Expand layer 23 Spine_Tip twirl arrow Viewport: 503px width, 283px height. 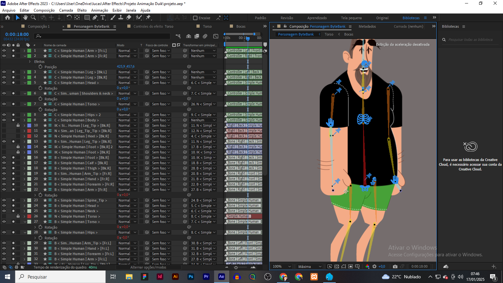[25, 200]
